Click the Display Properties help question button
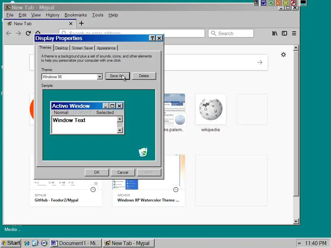331x248 pixels. tap(152, 38)
